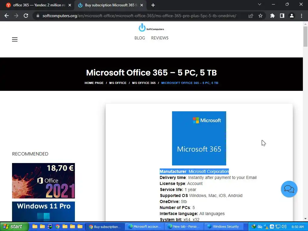Bookmark this page with the star
308x231 pixels.
pos(260,16)
